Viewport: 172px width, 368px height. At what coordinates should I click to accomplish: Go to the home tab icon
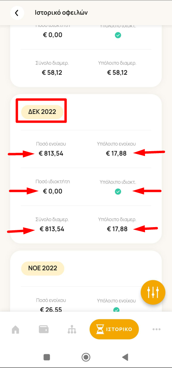click(15, 330)
